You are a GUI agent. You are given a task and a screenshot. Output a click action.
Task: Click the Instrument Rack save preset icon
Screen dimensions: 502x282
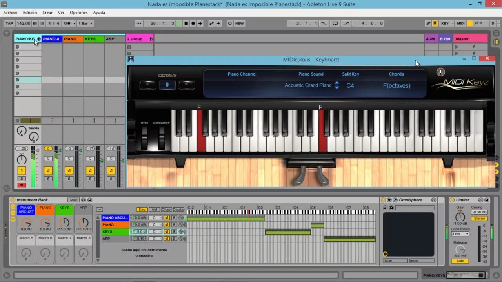pos(90,200)
